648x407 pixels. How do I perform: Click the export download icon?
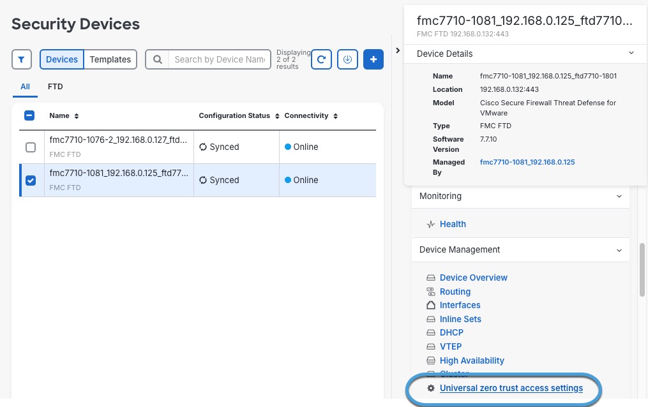pos(347,59)
